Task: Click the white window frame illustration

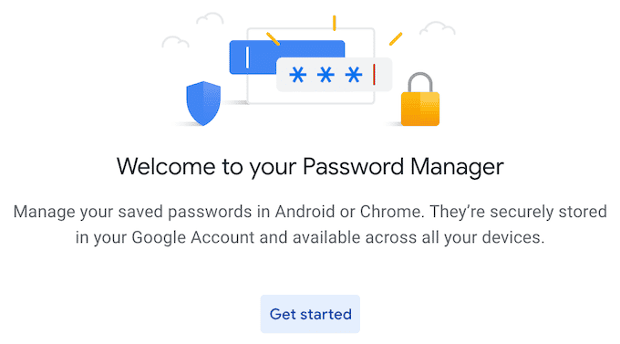Action: click(x=311, y=66)
